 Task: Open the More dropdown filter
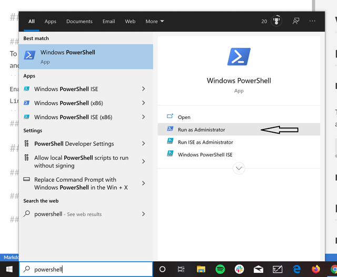(154, 21)
